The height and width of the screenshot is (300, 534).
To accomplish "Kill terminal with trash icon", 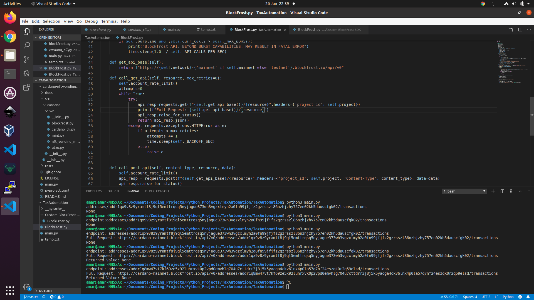I will (511, 191).
